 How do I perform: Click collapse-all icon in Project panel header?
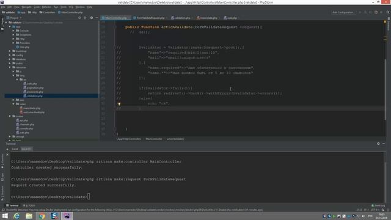tap(86, 18)
